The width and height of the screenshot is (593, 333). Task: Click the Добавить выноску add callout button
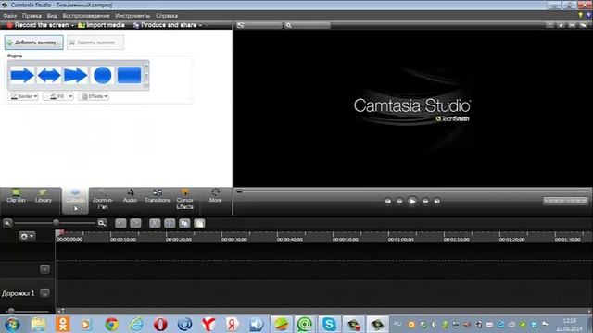tap(34, 43)
